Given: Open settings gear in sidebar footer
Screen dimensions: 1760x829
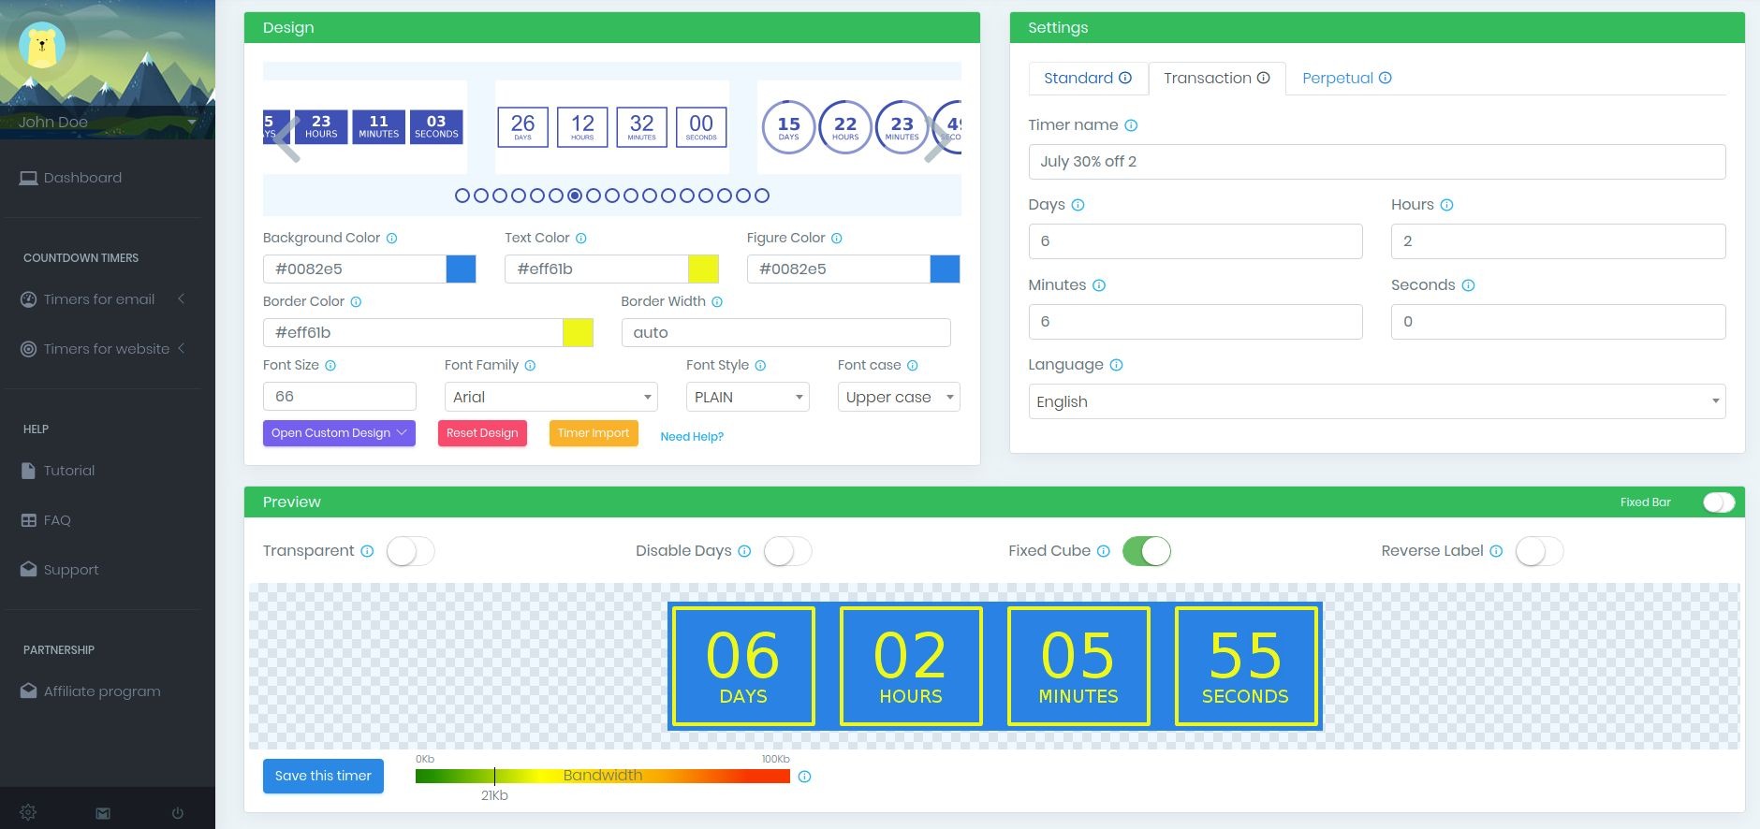Looking at the screenshot, I should coord(27,812).
